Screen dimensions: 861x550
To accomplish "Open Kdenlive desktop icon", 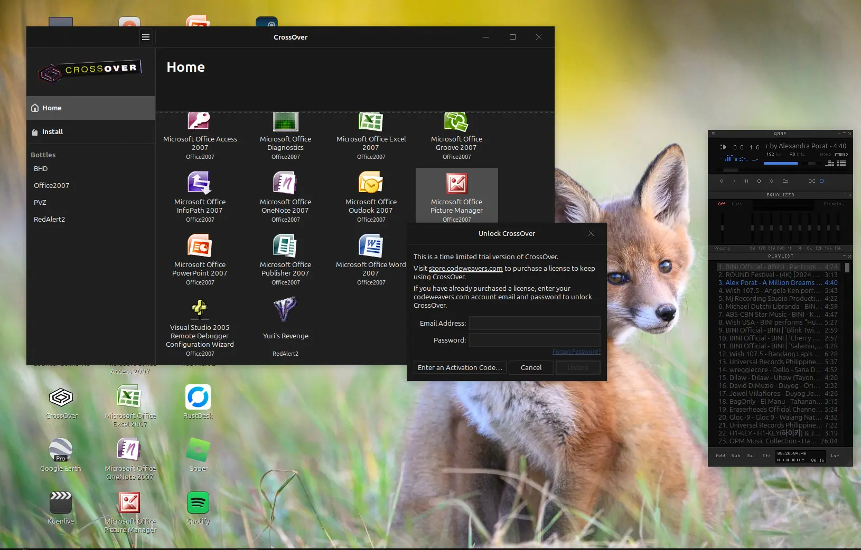I will coord(61,508).
